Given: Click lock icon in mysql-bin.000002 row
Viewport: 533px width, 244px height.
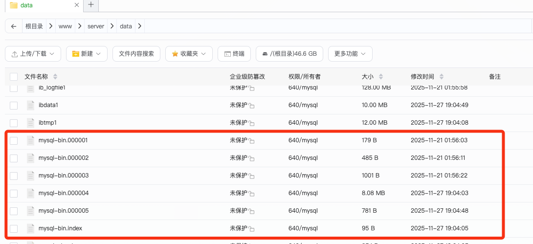Looking at the screenshot, I should 251,159.
